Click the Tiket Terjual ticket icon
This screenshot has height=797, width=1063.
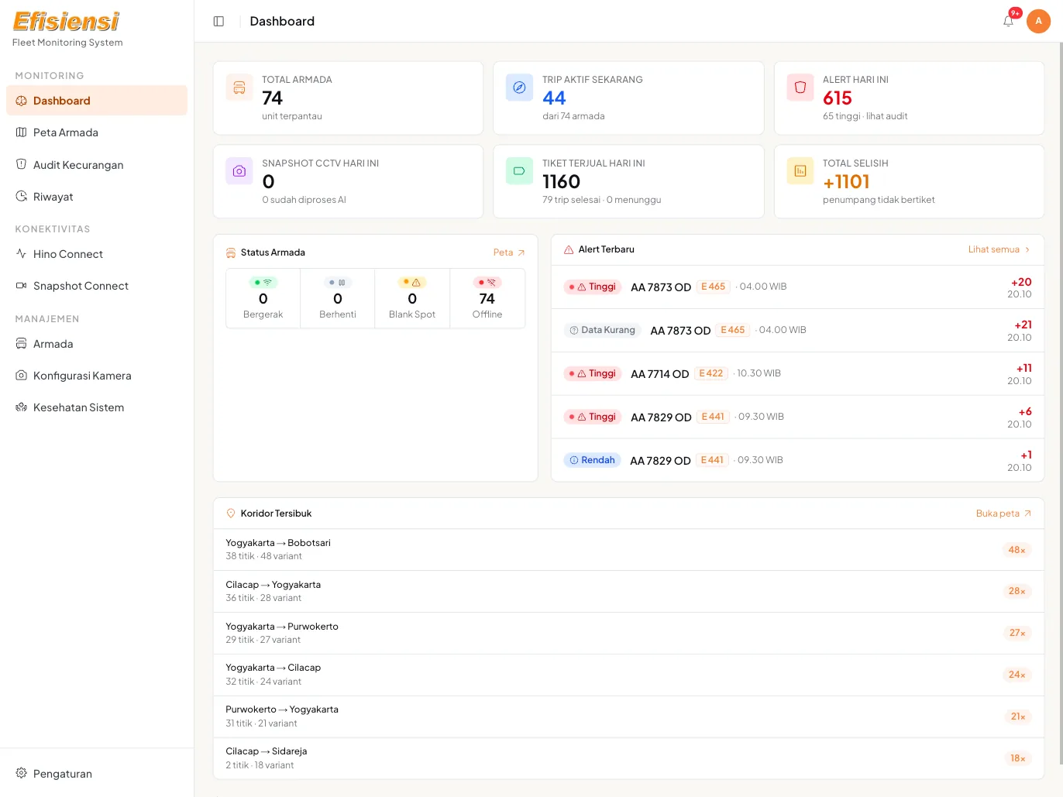point(519,171)
